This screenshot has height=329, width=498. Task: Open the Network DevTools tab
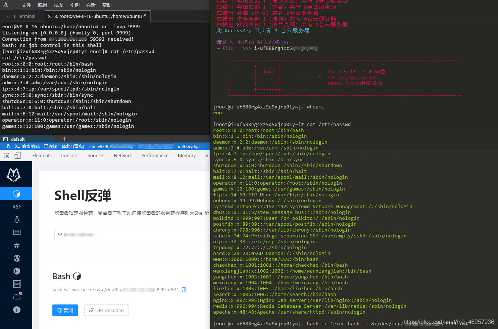[x=123, y=156]
